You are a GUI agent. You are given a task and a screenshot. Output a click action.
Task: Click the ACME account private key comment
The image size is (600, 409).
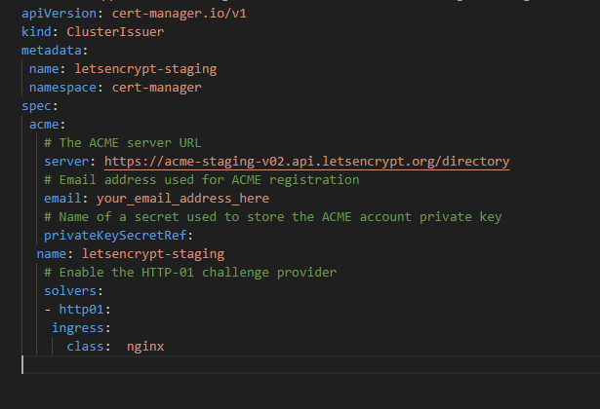click(273, 217)
